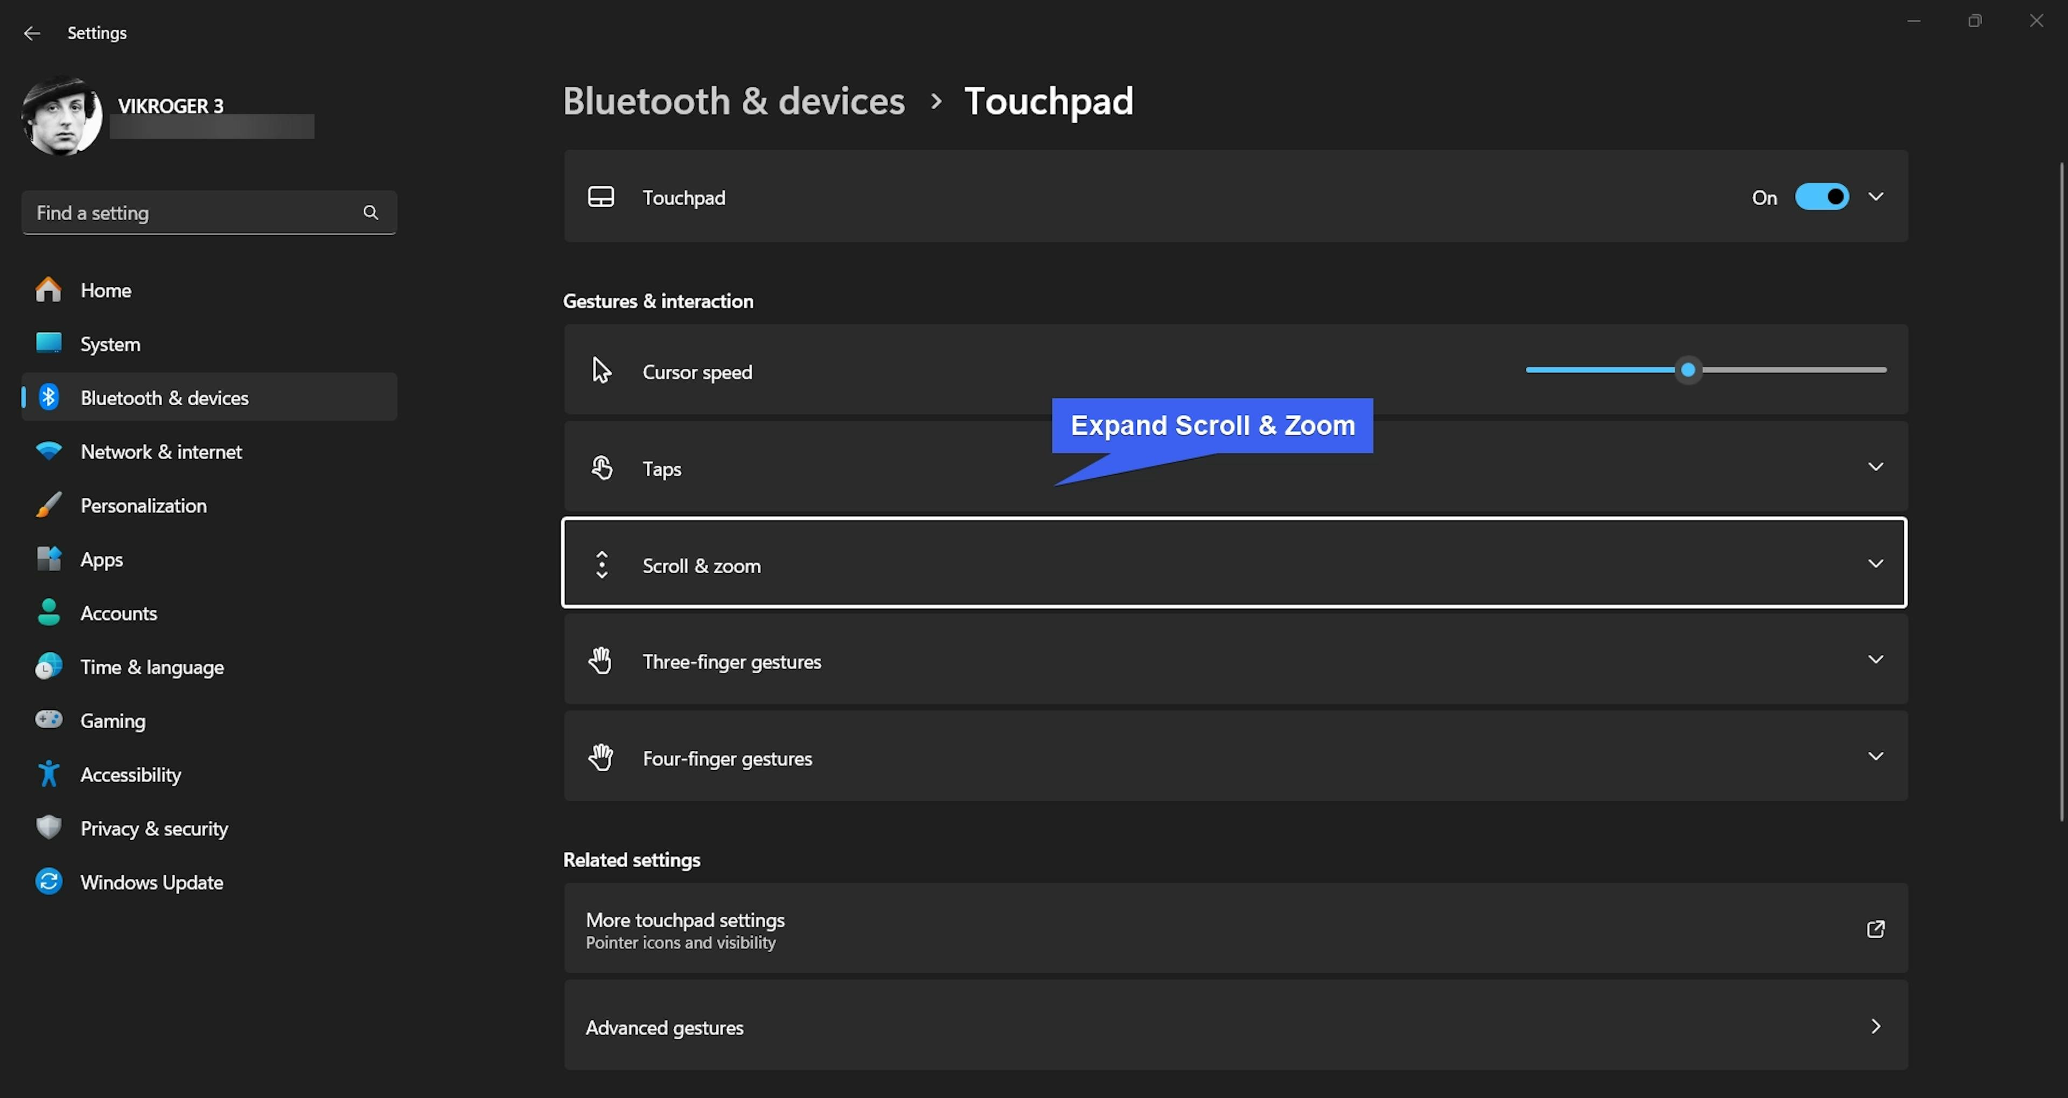Click the Accessibility figure icon
Image resolution: width=2068 pixels, height=1098 pixels.
[x=48, y=774]
